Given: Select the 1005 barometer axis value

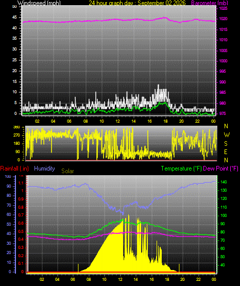Looking at the screenshot, I should [223, 51].
